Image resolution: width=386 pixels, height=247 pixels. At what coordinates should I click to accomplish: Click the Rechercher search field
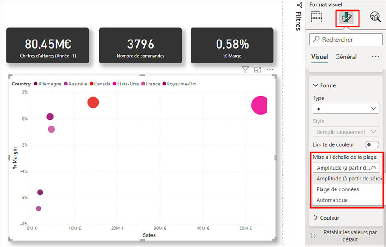[346, 39]
